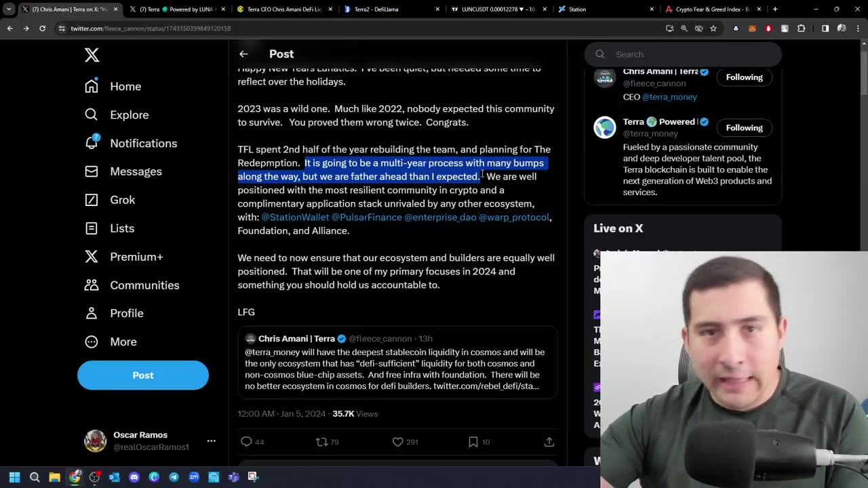Click the zoom magnifier in address bar
Image resolution: width=868 pixels, height=488 pixels.
684,28
